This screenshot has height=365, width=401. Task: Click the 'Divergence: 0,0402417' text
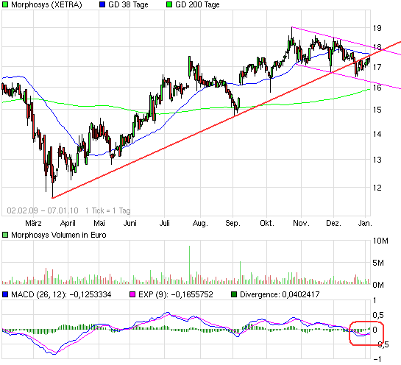click(280, 294)
